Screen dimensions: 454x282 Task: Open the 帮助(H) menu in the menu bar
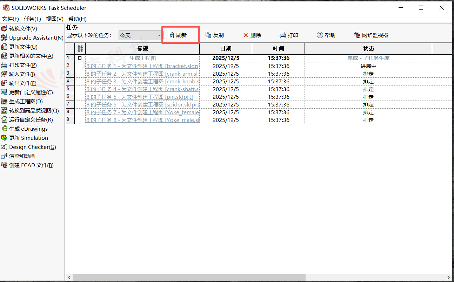(78, 19)
